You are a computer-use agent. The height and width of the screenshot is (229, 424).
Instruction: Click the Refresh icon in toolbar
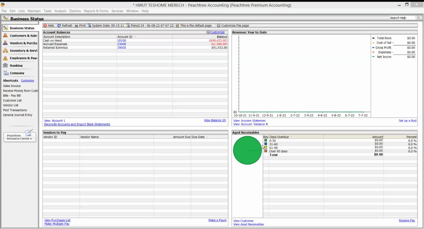point(59,26)
